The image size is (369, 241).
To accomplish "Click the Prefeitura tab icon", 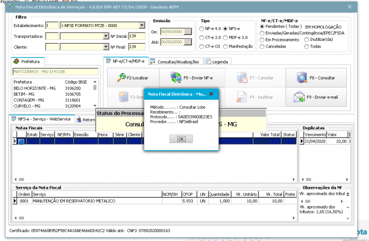I will click(x=16, y=61).
